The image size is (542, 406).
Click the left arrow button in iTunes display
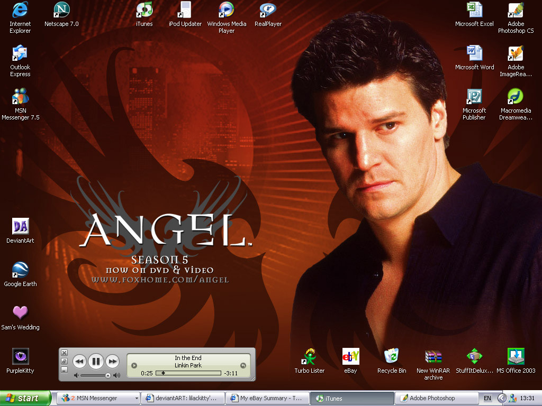tap(134, 366)
